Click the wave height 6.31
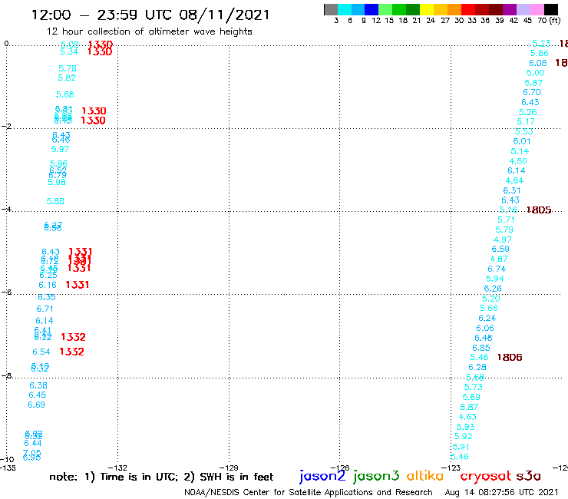568x499 pixels. (x=512, y=190)
